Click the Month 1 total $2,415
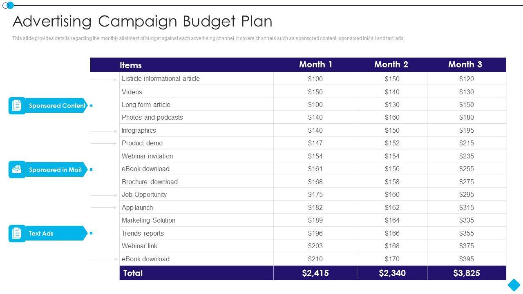 [x=315, y=273]
